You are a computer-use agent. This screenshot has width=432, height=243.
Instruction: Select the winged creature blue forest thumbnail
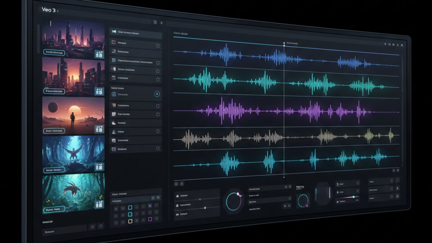point(73,155)
